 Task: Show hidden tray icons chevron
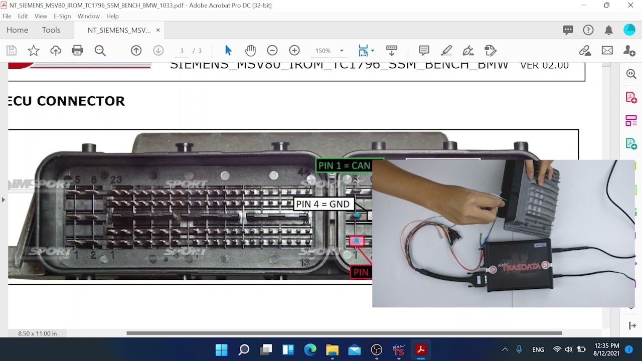pos(505,349)
